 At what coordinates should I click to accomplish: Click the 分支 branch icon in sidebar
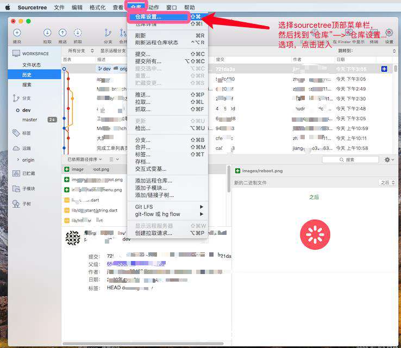(16, 98)
